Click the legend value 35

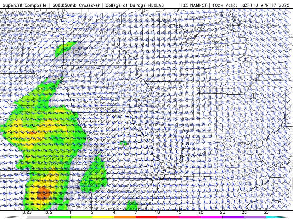(x=266, y=212)
